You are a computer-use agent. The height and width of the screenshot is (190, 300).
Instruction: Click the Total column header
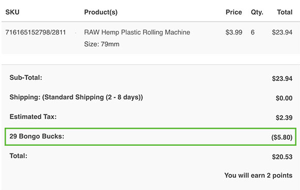(285, 12)
